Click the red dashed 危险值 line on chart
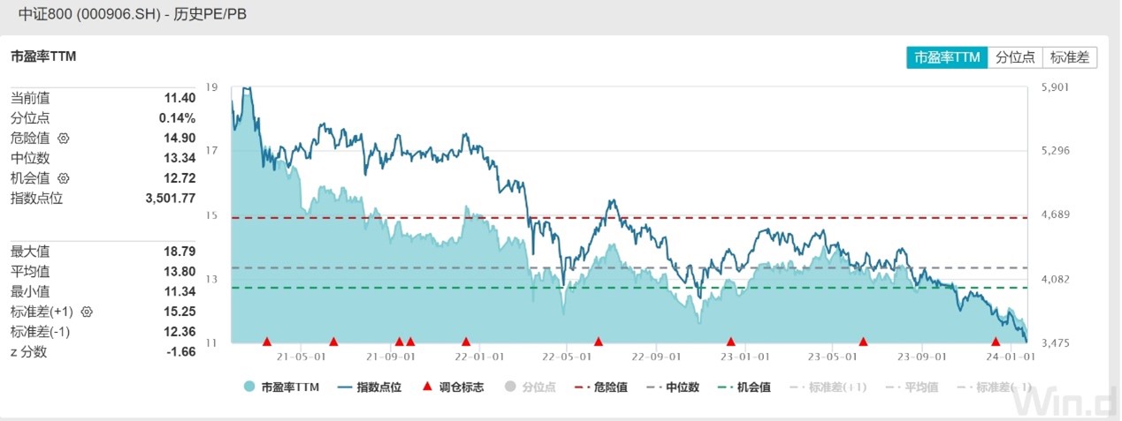 (796, 217)
